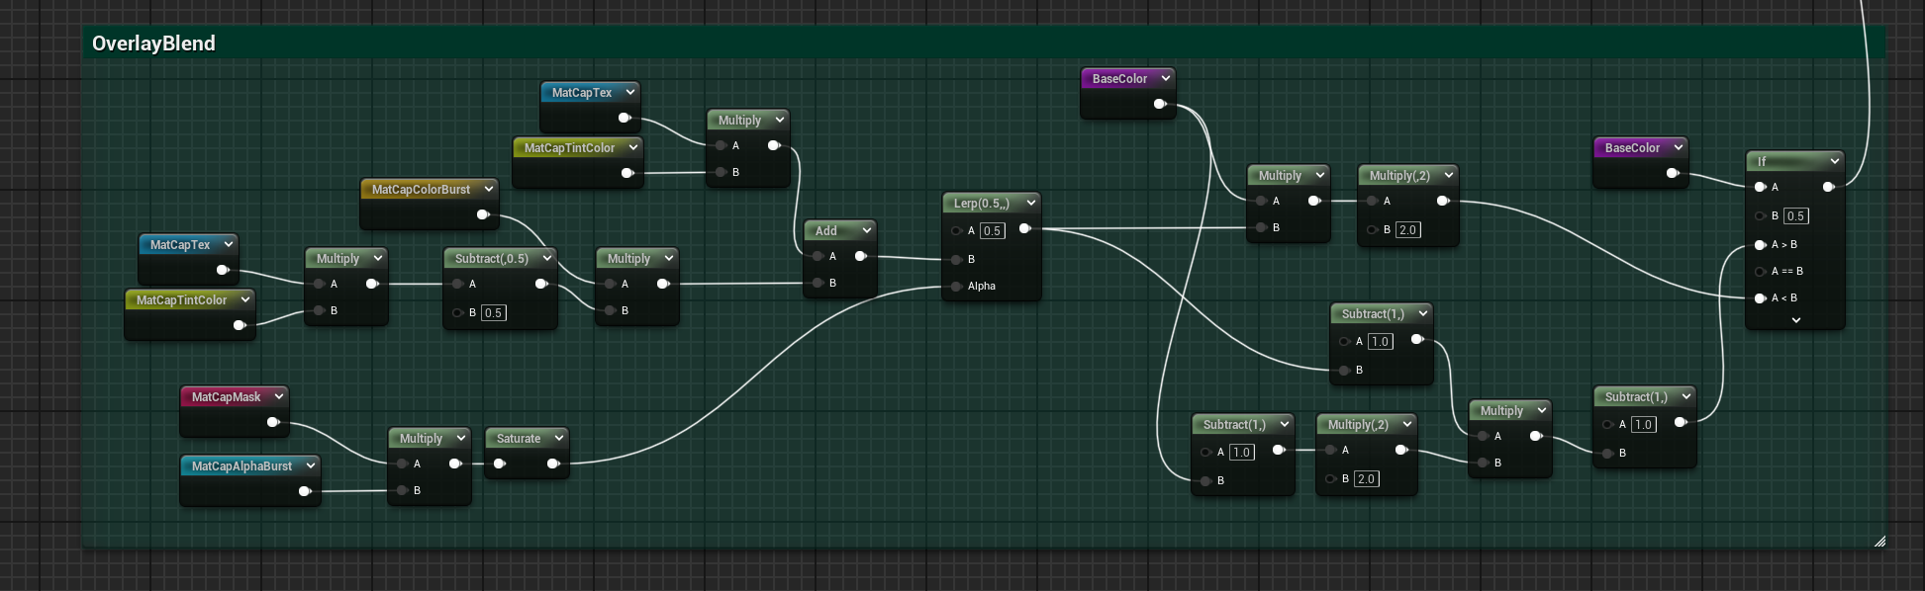Click the Add node output pin
The height and width of the screenshot is (591, 1925).
click(x=861, y=256)
